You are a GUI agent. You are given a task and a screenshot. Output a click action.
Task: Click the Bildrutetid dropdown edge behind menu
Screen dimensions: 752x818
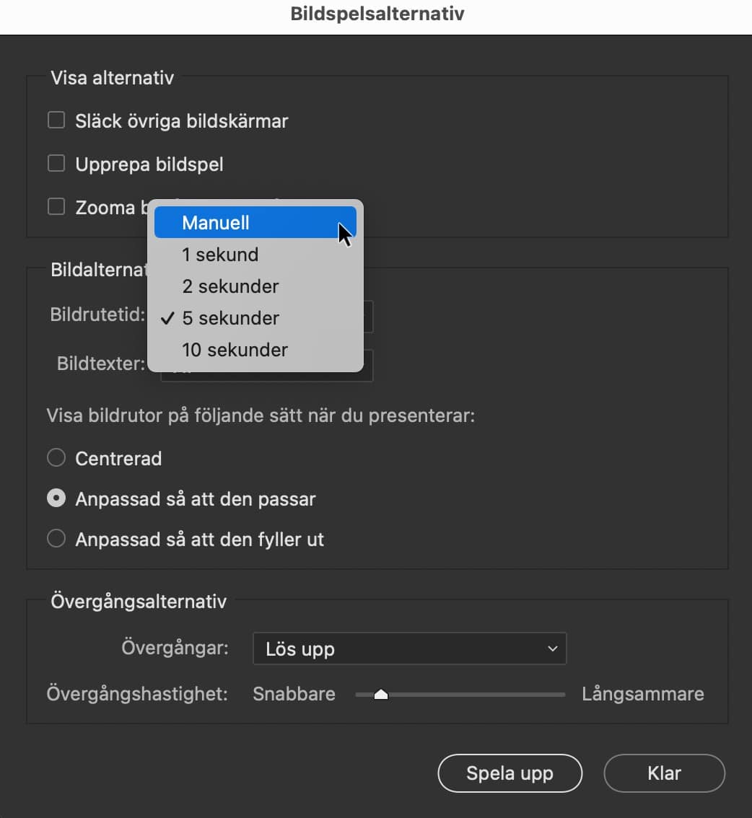click(368, 317)
